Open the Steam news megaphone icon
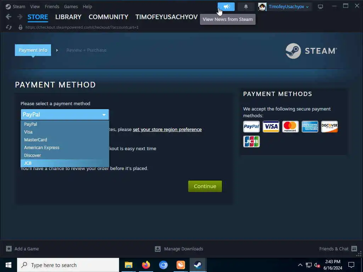Screen dimensions: 363x272 click(x=226, y=7)
